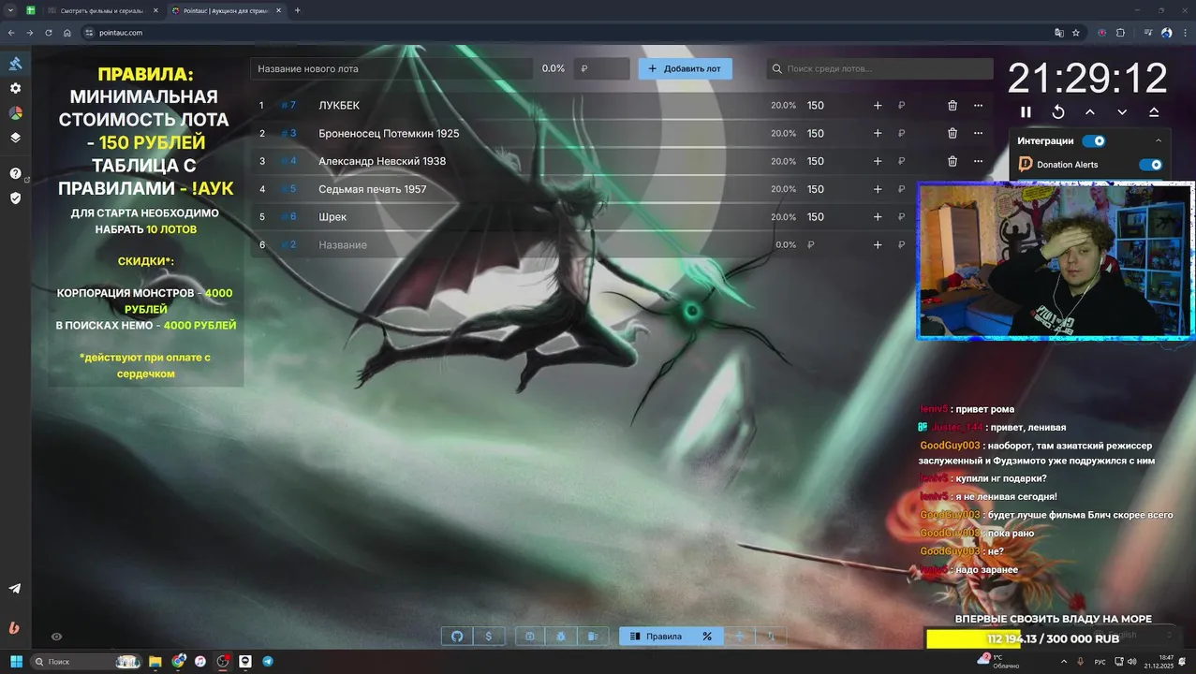This screenshot has height=674, width=1196.
Task: Add amount plus for Седьмая печать 1957
Action: [878, 189]
